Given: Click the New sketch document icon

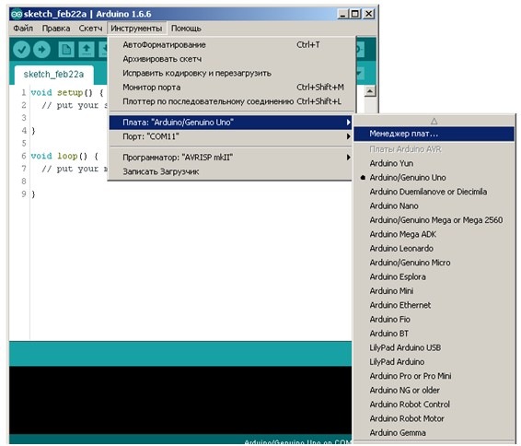Looking at the screenshot, I should (x=65, y=50).
